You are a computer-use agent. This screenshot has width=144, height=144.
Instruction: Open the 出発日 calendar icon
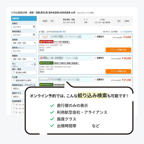(x=34, y=27)
